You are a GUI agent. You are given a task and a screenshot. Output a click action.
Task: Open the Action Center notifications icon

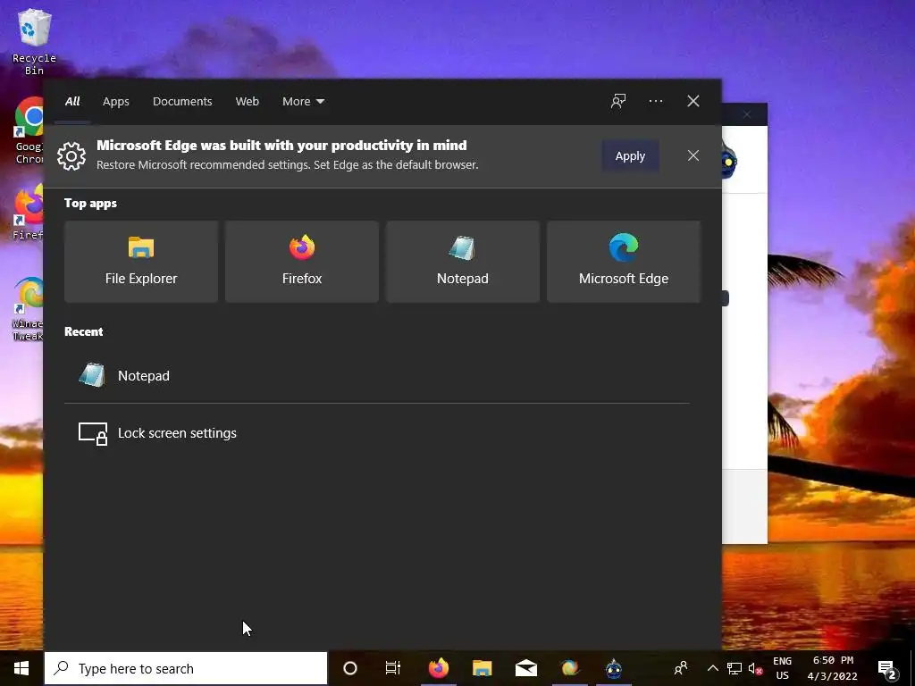(886, 668)
